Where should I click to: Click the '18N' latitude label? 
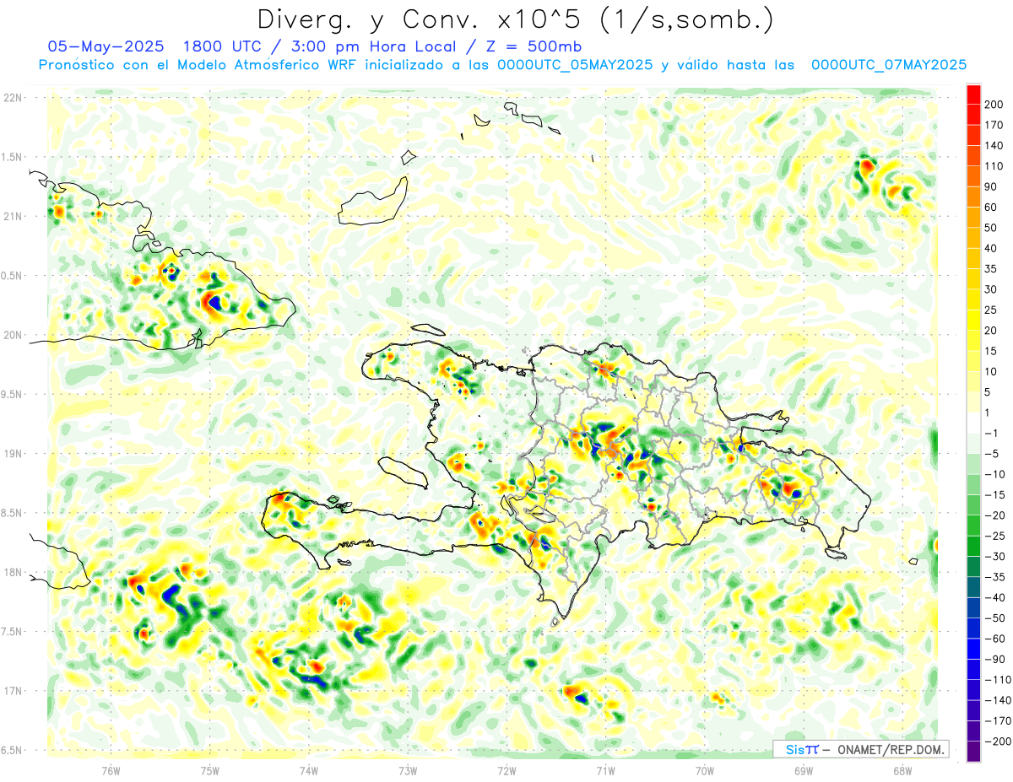(13, 573)
